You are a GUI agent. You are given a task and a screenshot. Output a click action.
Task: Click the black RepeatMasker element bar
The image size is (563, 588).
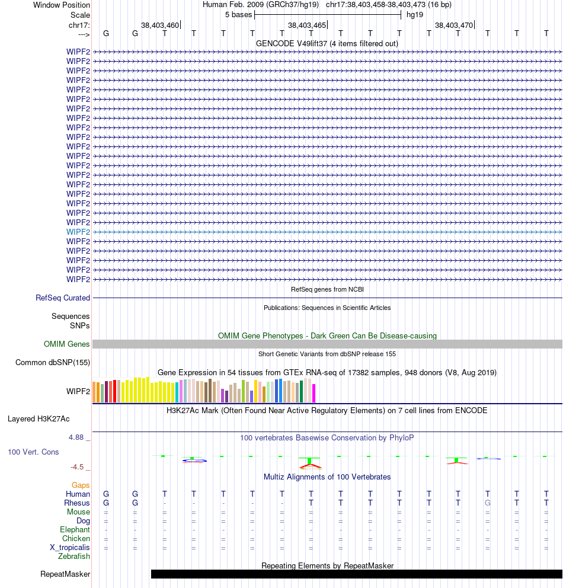[x=356, y=574]
